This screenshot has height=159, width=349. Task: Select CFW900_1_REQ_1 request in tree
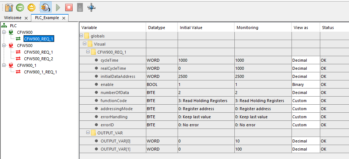(x=40, y=72)
